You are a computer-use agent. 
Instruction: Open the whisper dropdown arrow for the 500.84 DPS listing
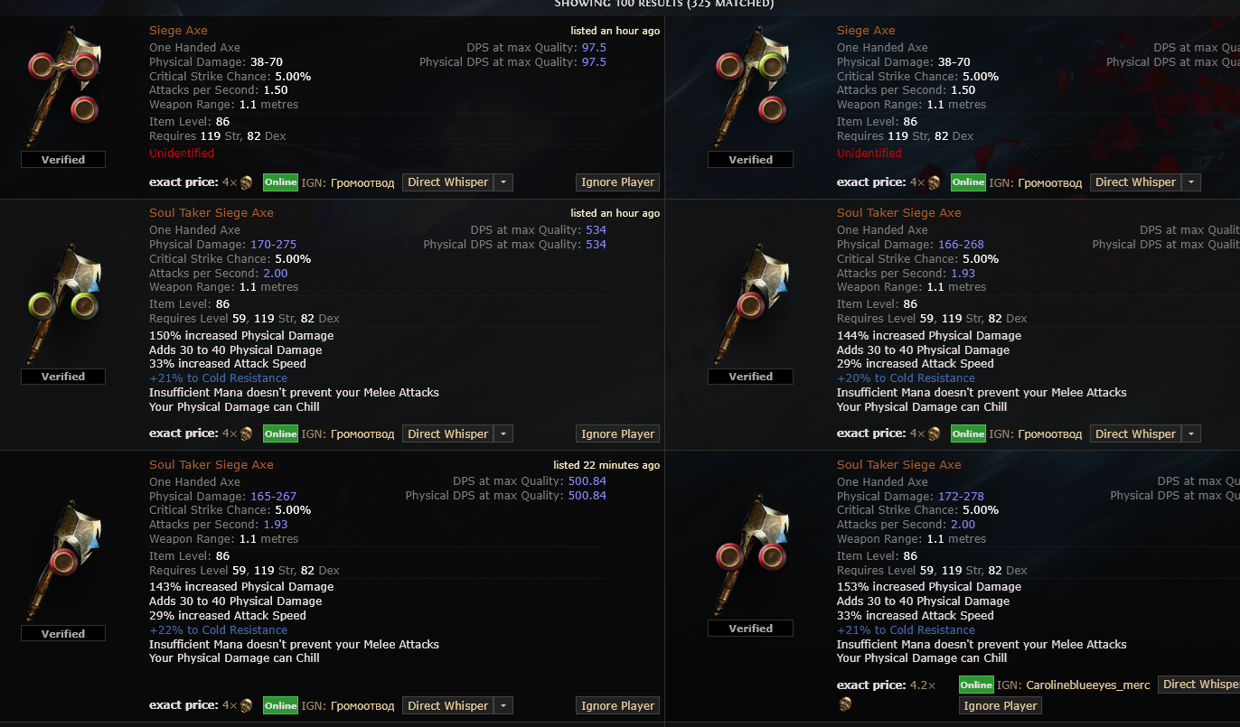click(504, 706)
